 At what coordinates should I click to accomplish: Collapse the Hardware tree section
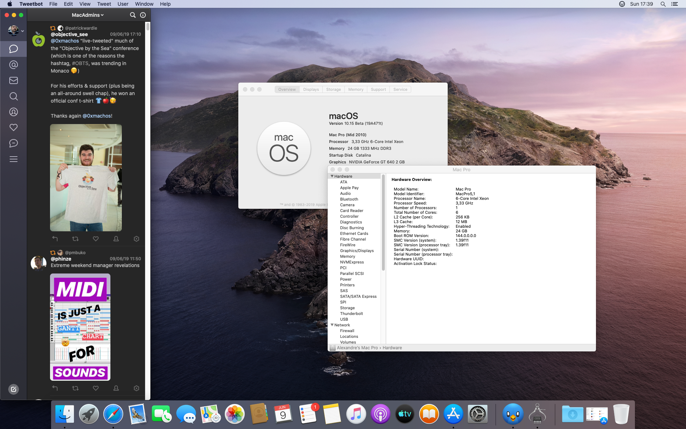(x=332, y=176)
